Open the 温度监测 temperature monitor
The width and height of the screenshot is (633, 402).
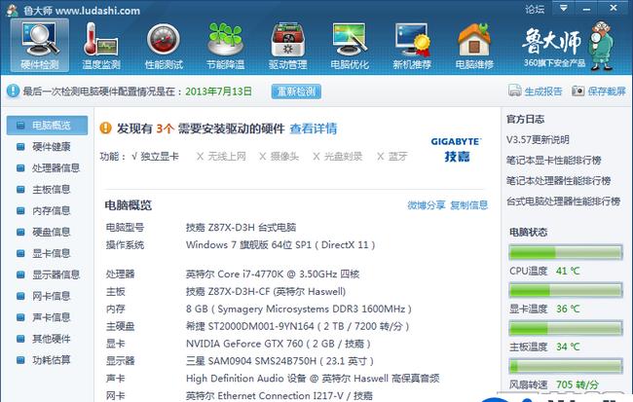click(101, 45)
